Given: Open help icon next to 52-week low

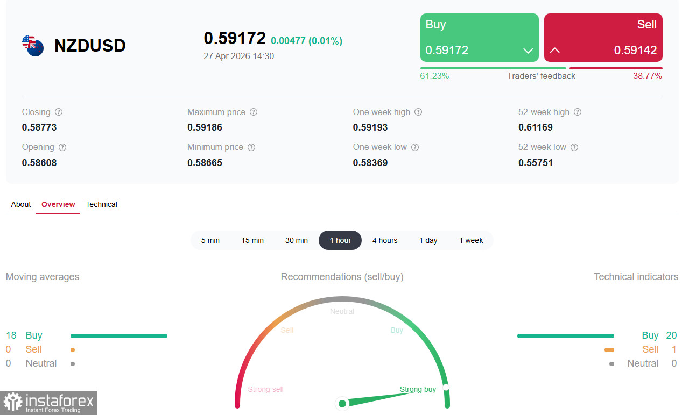Looking at the screenshot, I should (574, 147).
